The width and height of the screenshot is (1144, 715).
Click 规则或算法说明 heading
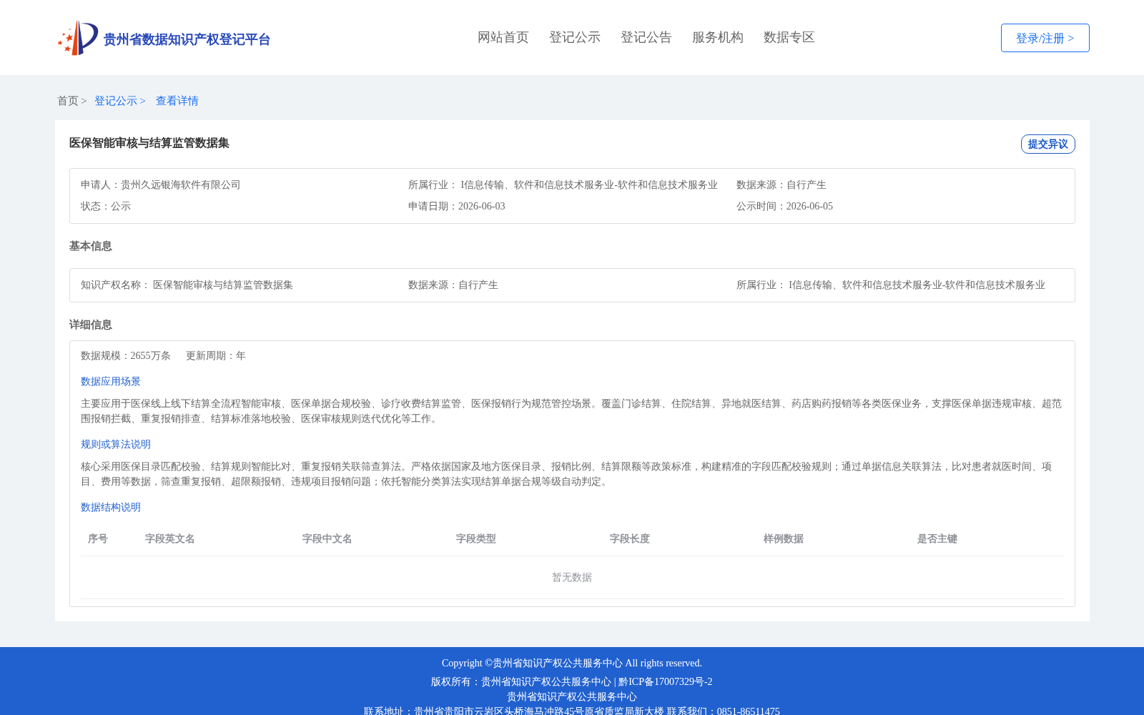[116, 444]
